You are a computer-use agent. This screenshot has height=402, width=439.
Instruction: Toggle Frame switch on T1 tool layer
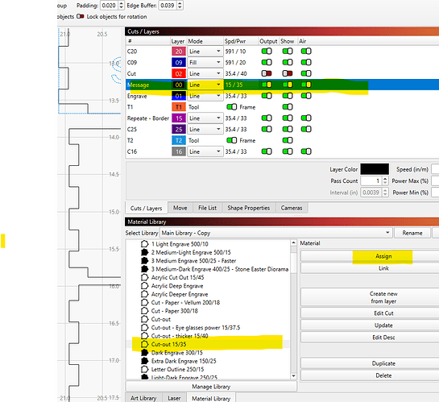231,107
